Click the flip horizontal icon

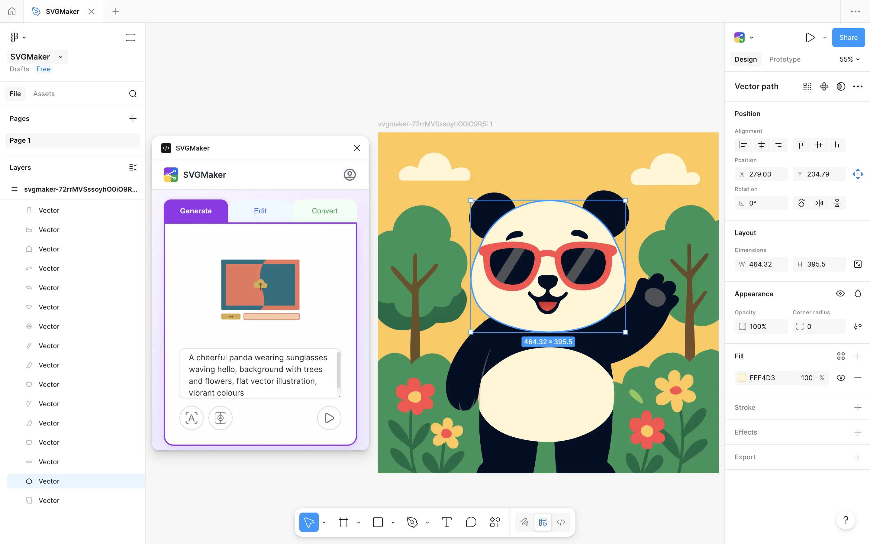pyautogui.click(x=819, y=203)
